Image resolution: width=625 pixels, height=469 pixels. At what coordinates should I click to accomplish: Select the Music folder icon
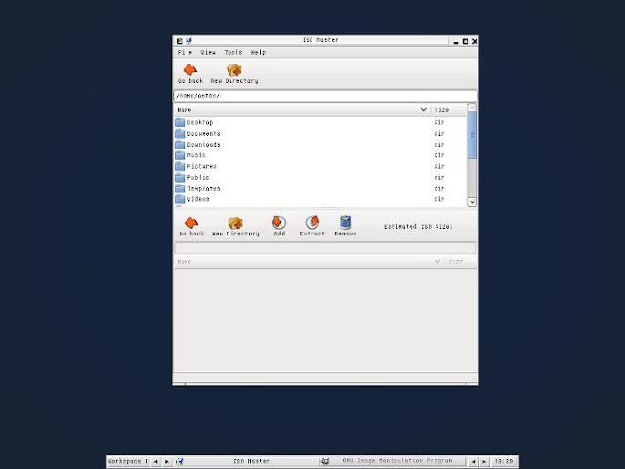pyautogui.click(x=180, y=155)
